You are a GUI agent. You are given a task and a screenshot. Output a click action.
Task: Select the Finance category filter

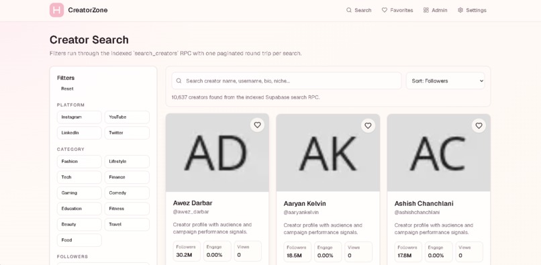tap(127, 177)
